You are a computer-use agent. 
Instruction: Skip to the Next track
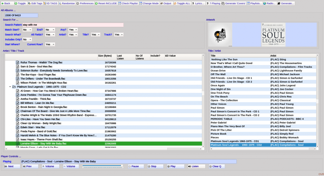click(12, 166)
